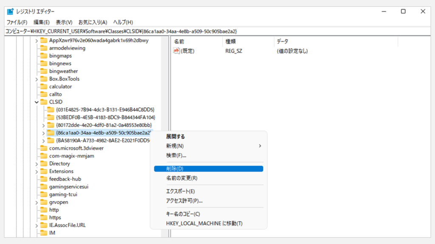
Task: Expand the Box.BoxTools key
Action: tap(37, 79)
